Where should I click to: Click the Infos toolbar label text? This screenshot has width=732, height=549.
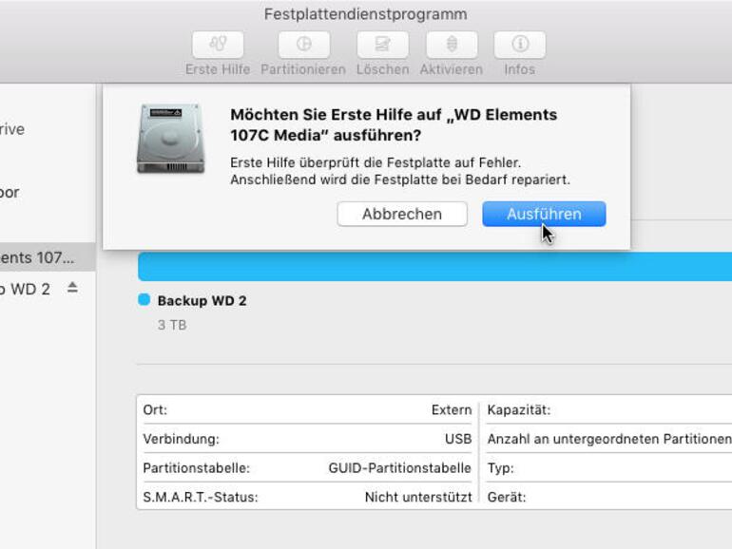520,69
